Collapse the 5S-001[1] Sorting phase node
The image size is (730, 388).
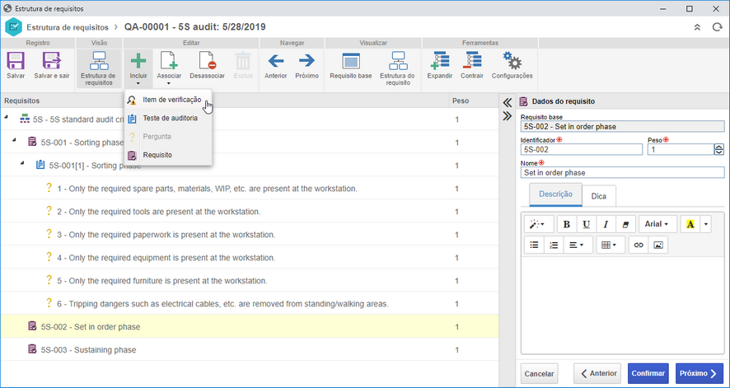tap(22, 163)
